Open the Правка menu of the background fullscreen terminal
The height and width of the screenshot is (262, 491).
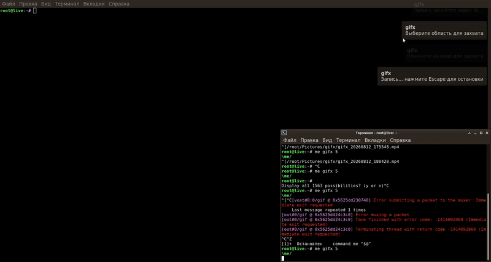(x=28, y=4)
